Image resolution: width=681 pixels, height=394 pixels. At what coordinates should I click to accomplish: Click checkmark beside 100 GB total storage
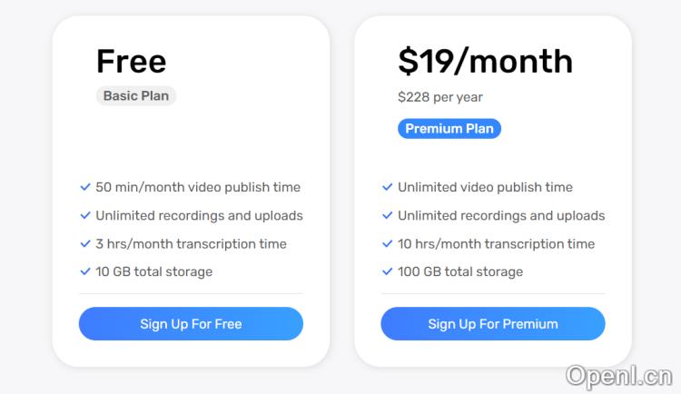[x=387, y=271]
